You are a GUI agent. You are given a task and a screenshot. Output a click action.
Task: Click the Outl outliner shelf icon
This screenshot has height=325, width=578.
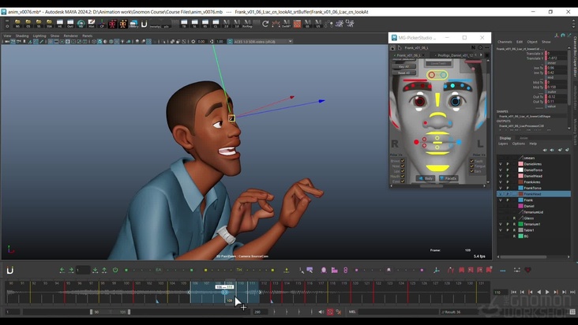click(70, 24)
